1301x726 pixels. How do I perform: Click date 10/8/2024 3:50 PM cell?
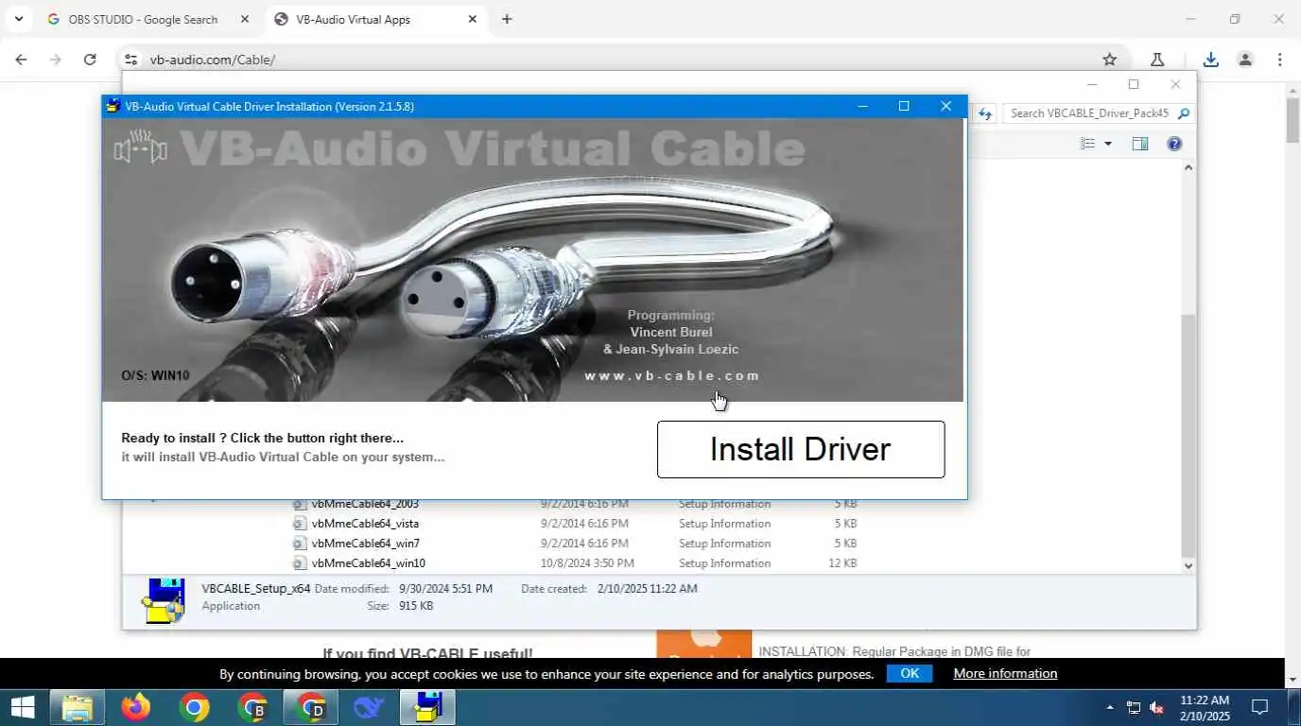click(x=587, y=563)
